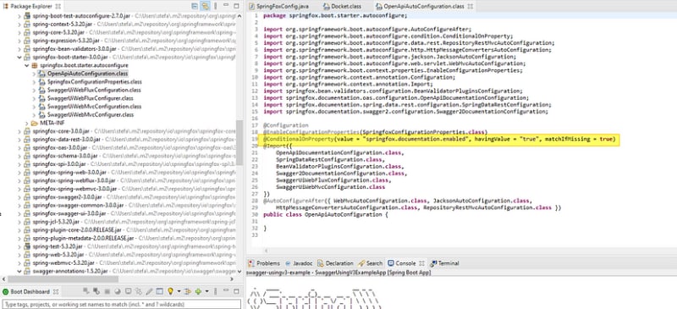Click the Boot Dashboard tab title

point(30,292)
